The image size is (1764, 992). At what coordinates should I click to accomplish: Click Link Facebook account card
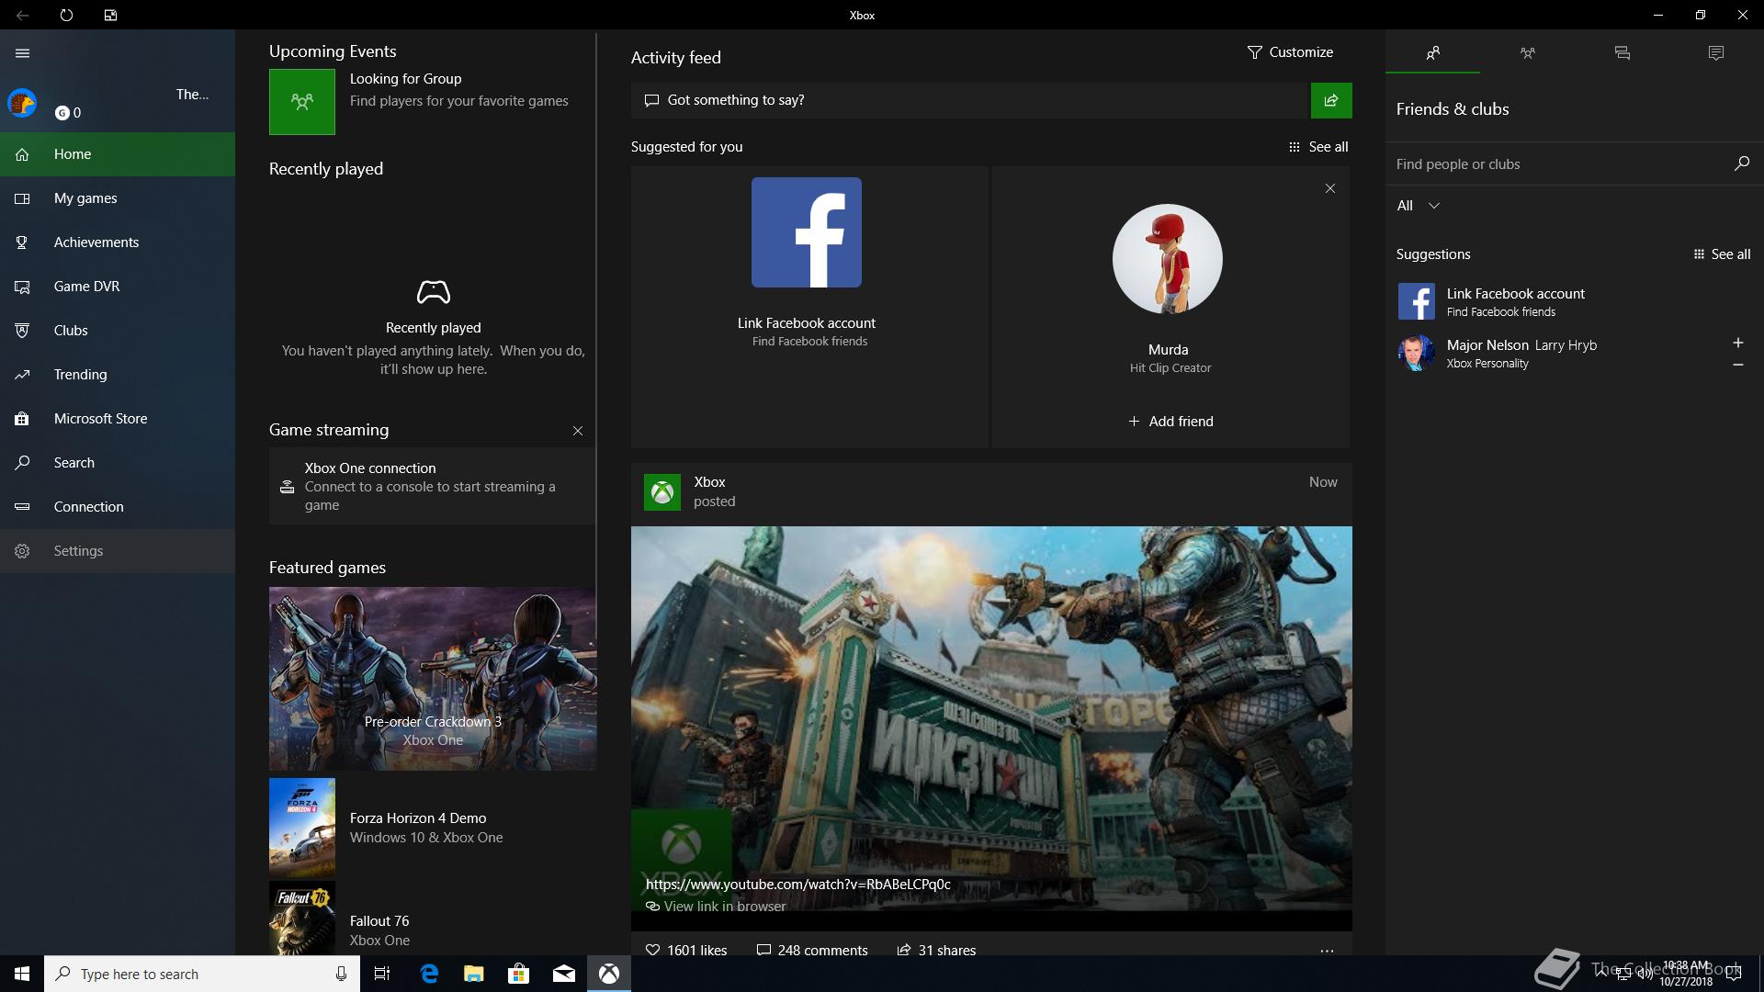(809, 307)
